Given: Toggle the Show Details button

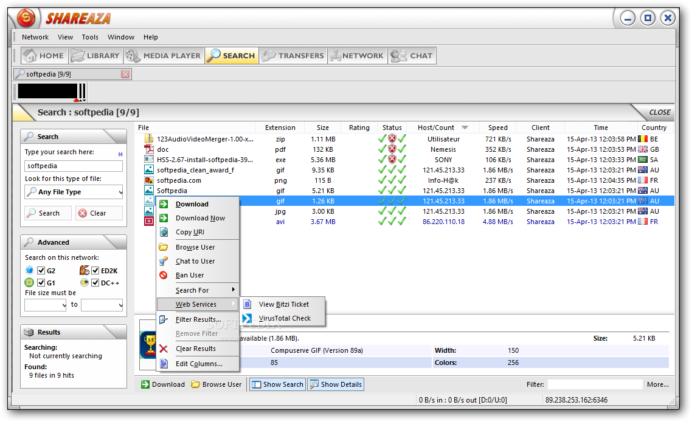Looking at the screenshot, I should (x=336, y=384).
